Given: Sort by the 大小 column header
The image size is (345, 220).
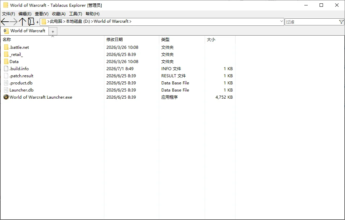Looking at the screenshot, I should pos(220,40).
